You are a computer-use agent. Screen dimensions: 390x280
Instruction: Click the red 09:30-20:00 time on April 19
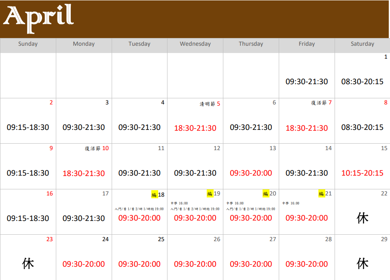tap(195, 218)
